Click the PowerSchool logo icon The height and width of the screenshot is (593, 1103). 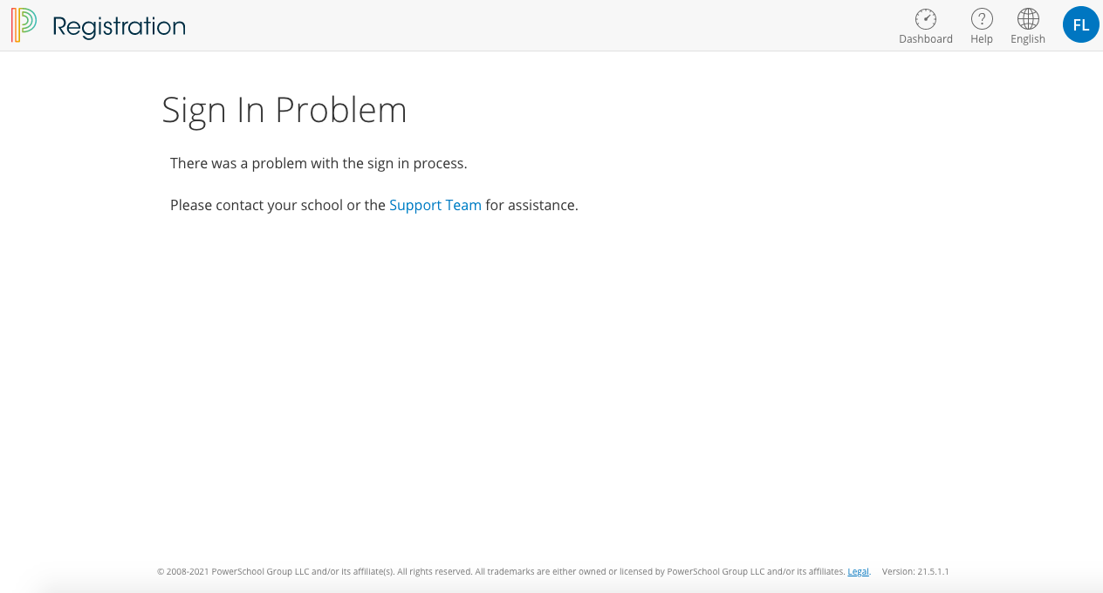(x=24, y=25)
